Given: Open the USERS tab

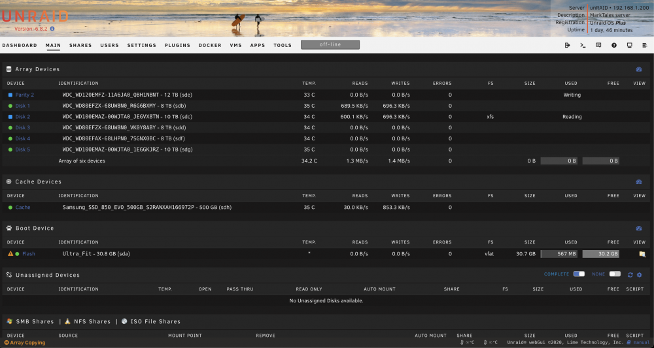Looking at the screenshot, I should point(109,45).
